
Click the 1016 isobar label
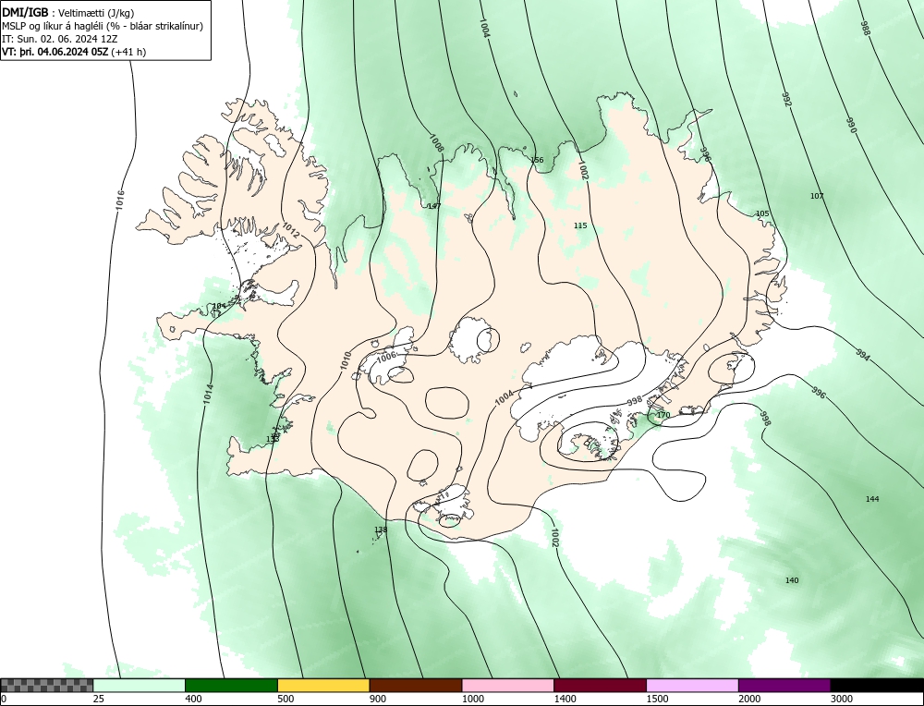pyautogui.click(x=120, y=201)
